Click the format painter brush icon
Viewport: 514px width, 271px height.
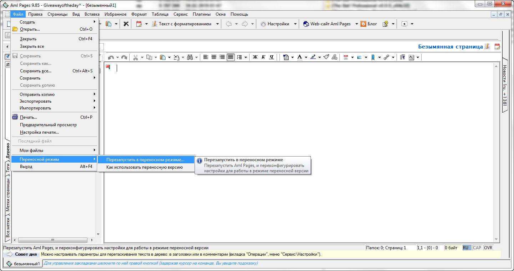coord(326,57)
